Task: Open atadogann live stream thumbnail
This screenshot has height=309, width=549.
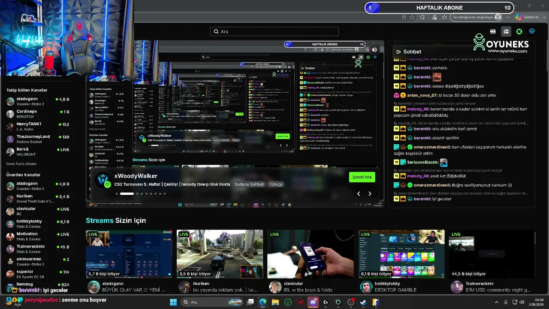Action: 129,254
